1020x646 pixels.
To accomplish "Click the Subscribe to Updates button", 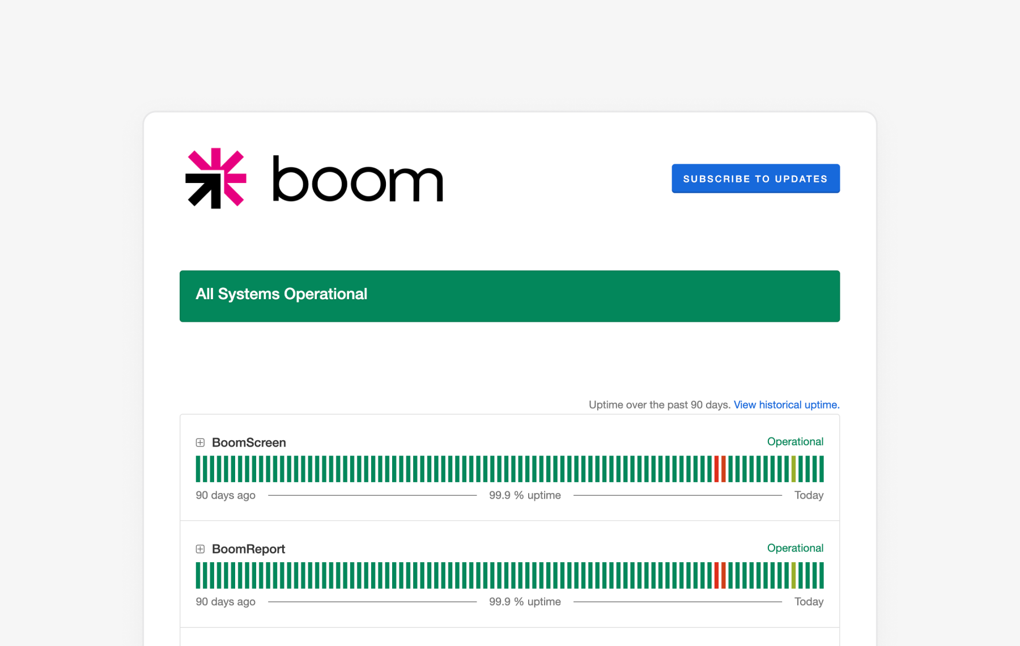I will (x=755, y=178).
